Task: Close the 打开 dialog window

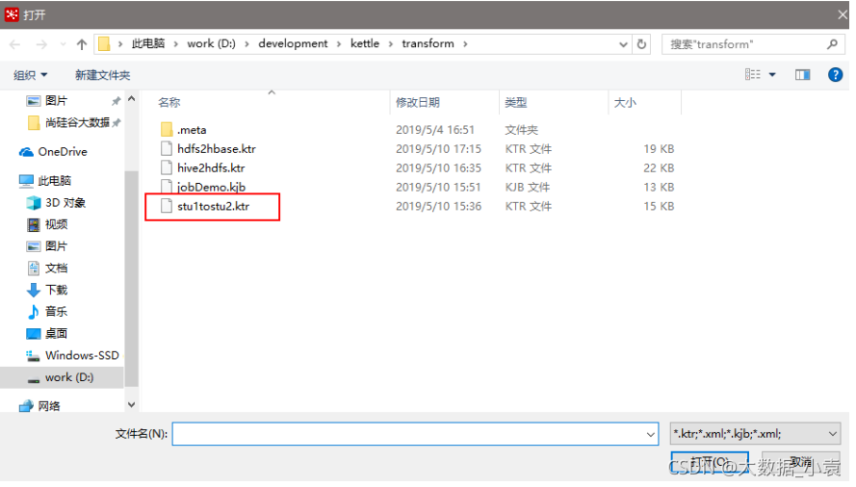Action: coord(842,14)
